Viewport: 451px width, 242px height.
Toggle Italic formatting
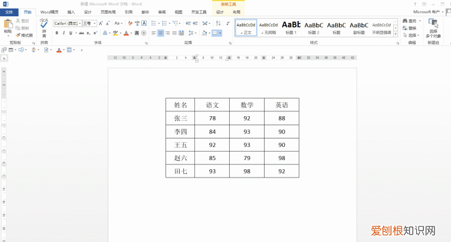point(64,33)
